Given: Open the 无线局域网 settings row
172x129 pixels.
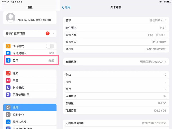Looking at the screenshot, I should coord(30,53).
